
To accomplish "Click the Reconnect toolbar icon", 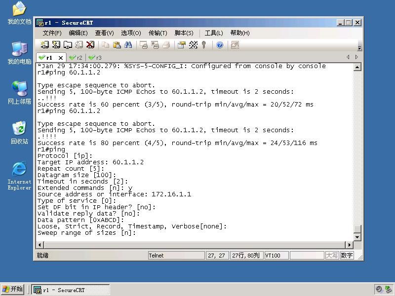I will tap(79, 45).
